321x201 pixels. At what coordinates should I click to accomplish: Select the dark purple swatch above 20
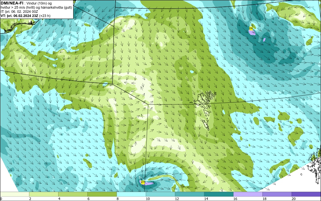click(306, 194)
